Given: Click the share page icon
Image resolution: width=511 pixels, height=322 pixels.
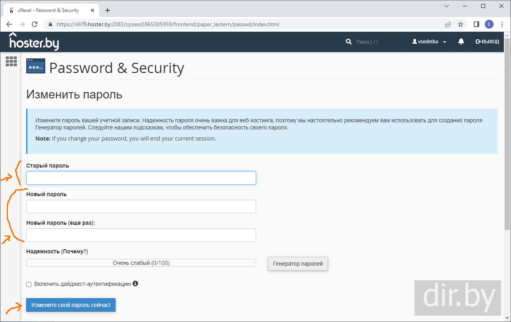Looking at the screenshot, I should coord(448,24).
